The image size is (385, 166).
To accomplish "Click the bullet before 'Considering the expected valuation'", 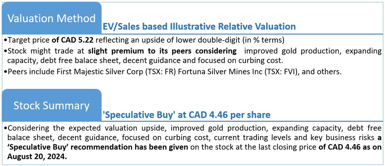I will 6,128.
